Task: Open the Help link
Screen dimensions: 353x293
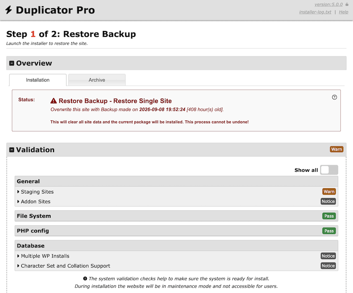Action: (x=343, y=12)
